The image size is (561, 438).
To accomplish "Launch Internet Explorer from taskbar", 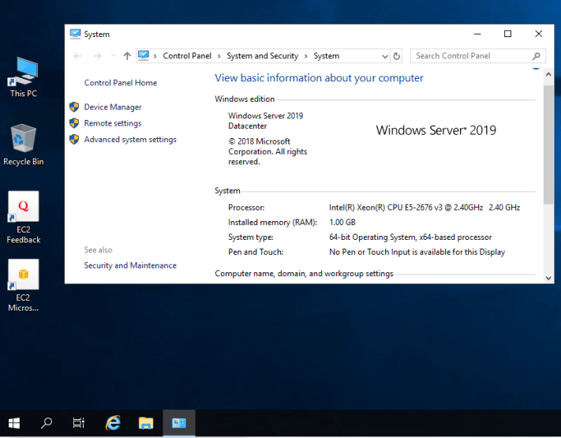I will coord(113,423).
